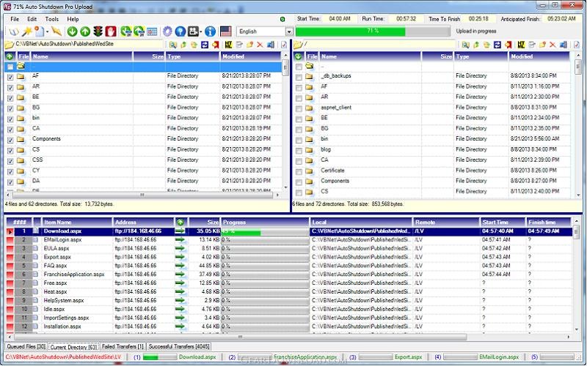Screen dimensions: 587x366
Task: Switch to the Failed Transfers tab
Action: click(123, 346)
